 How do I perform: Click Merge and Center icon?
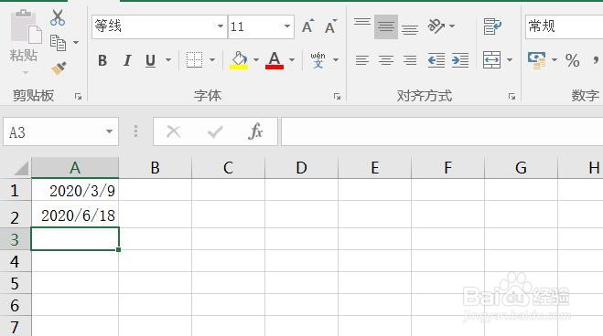[x=492, y=60]
